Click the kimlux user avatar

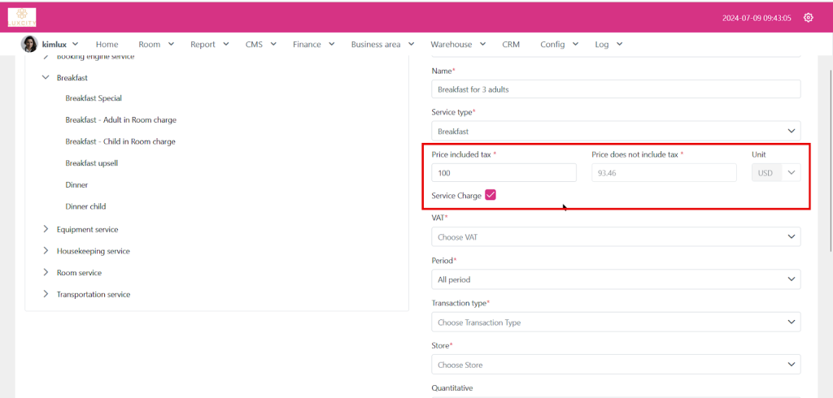(29, 44)
